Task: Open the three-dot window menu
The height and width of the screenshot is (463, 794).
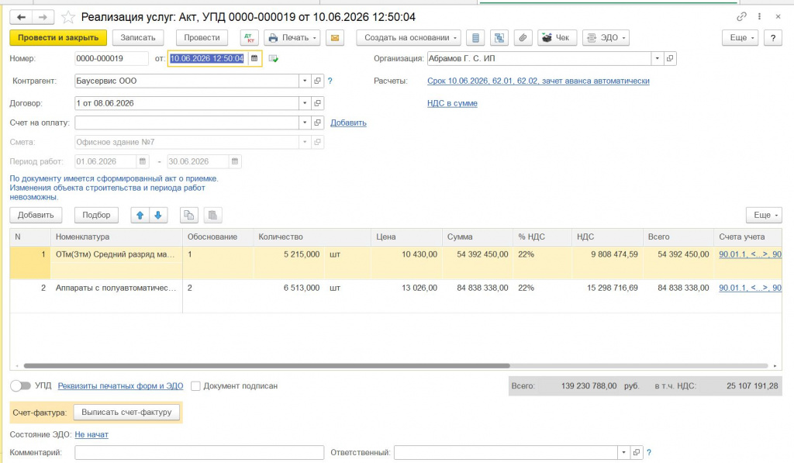Action: [759, 17]
